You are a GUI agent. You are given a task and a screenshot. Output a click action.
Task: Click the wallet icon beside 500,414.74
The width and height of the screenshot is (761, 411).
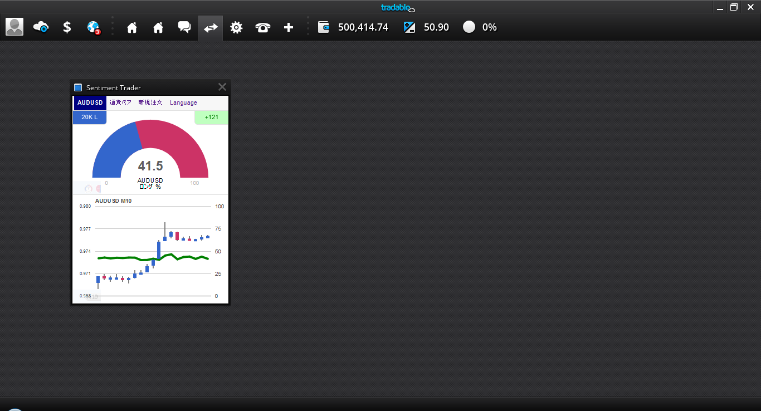[324, 27]
